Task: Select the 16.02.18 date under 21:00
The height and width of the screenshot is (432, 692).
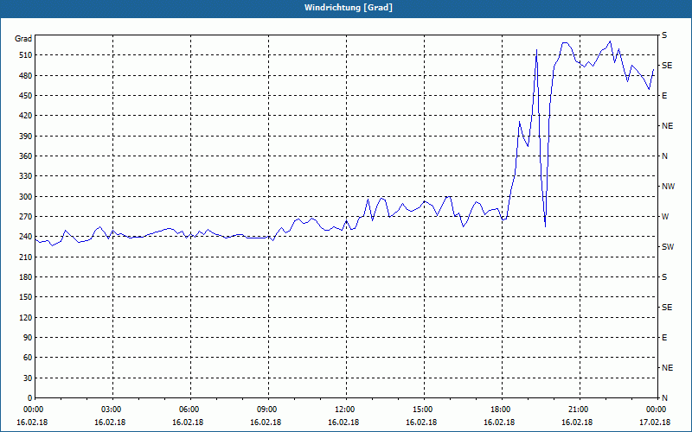Action: [577, 422]
